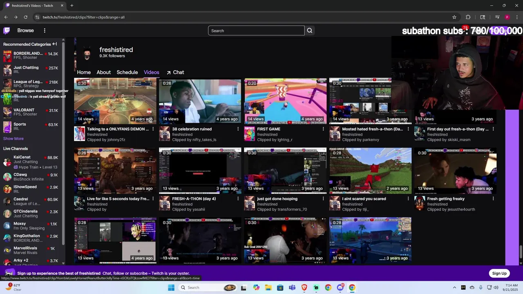Open game art beside Fresh getting freaky

[420, 203]
